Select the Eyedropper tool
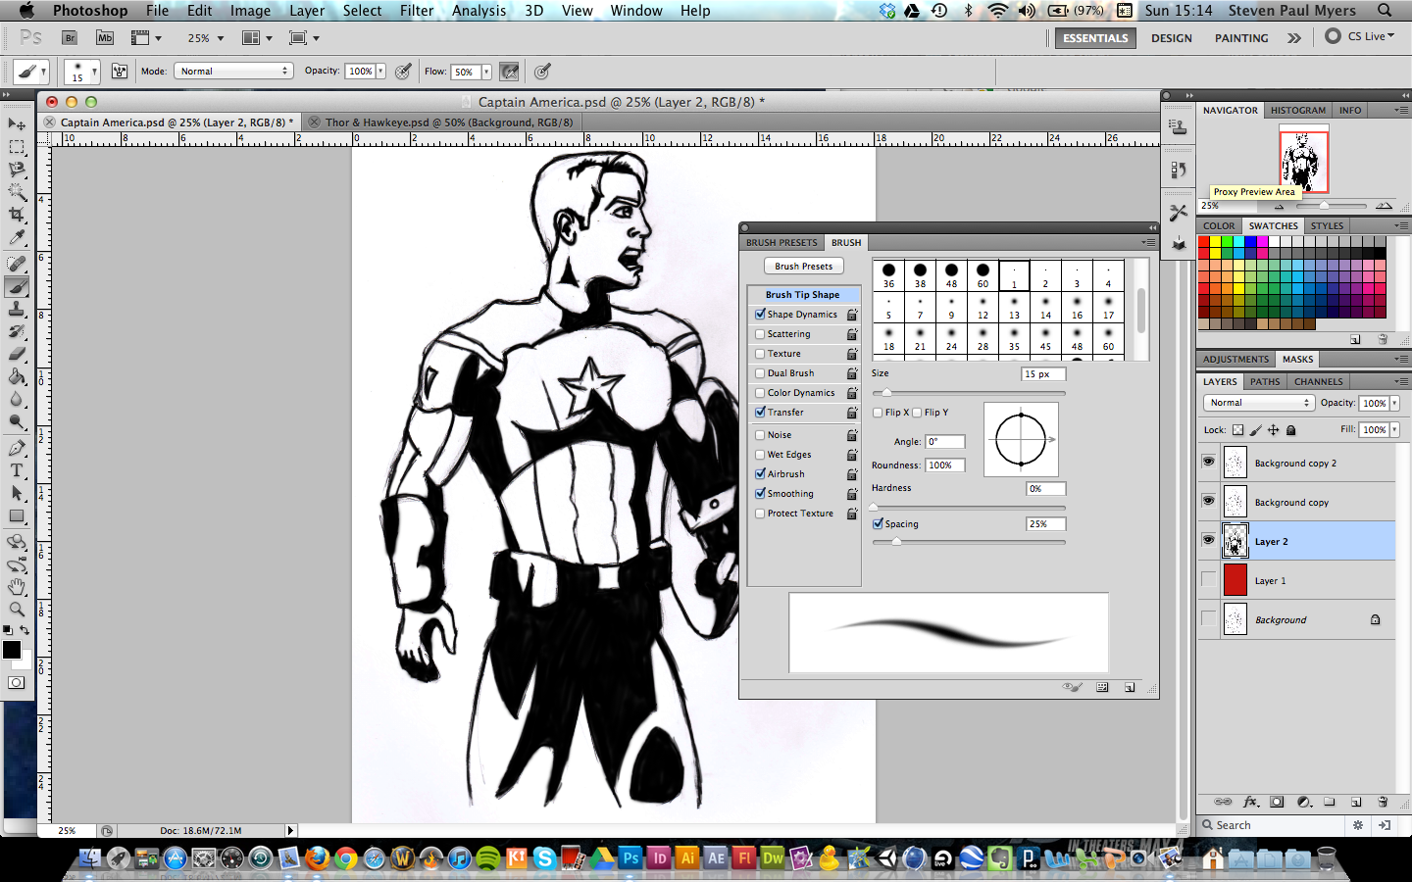This screenshot has height=882, width=1412. click(x=17, y=237)
